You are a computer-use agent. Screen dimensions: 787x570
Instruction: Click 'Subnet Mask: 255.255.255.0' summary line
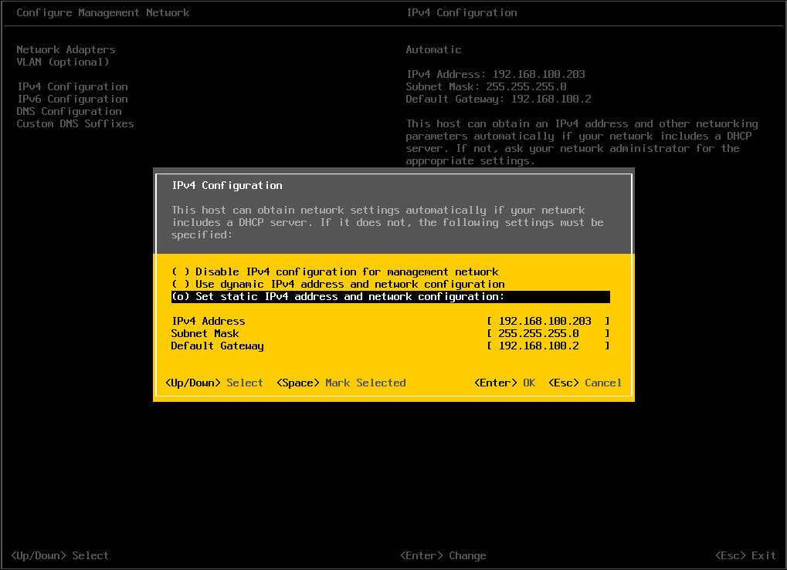click(487, 86)
